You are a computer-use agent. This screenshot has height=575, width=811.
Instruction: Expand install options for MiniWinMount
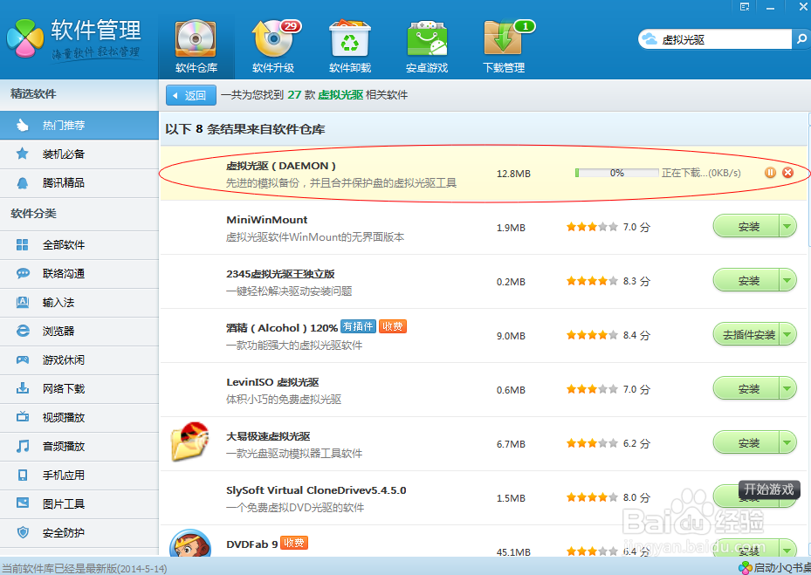pos(787,227)
